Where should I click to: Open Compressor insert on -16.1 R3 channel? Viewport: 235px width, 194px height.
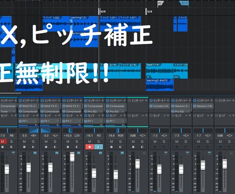click(95, 106)
